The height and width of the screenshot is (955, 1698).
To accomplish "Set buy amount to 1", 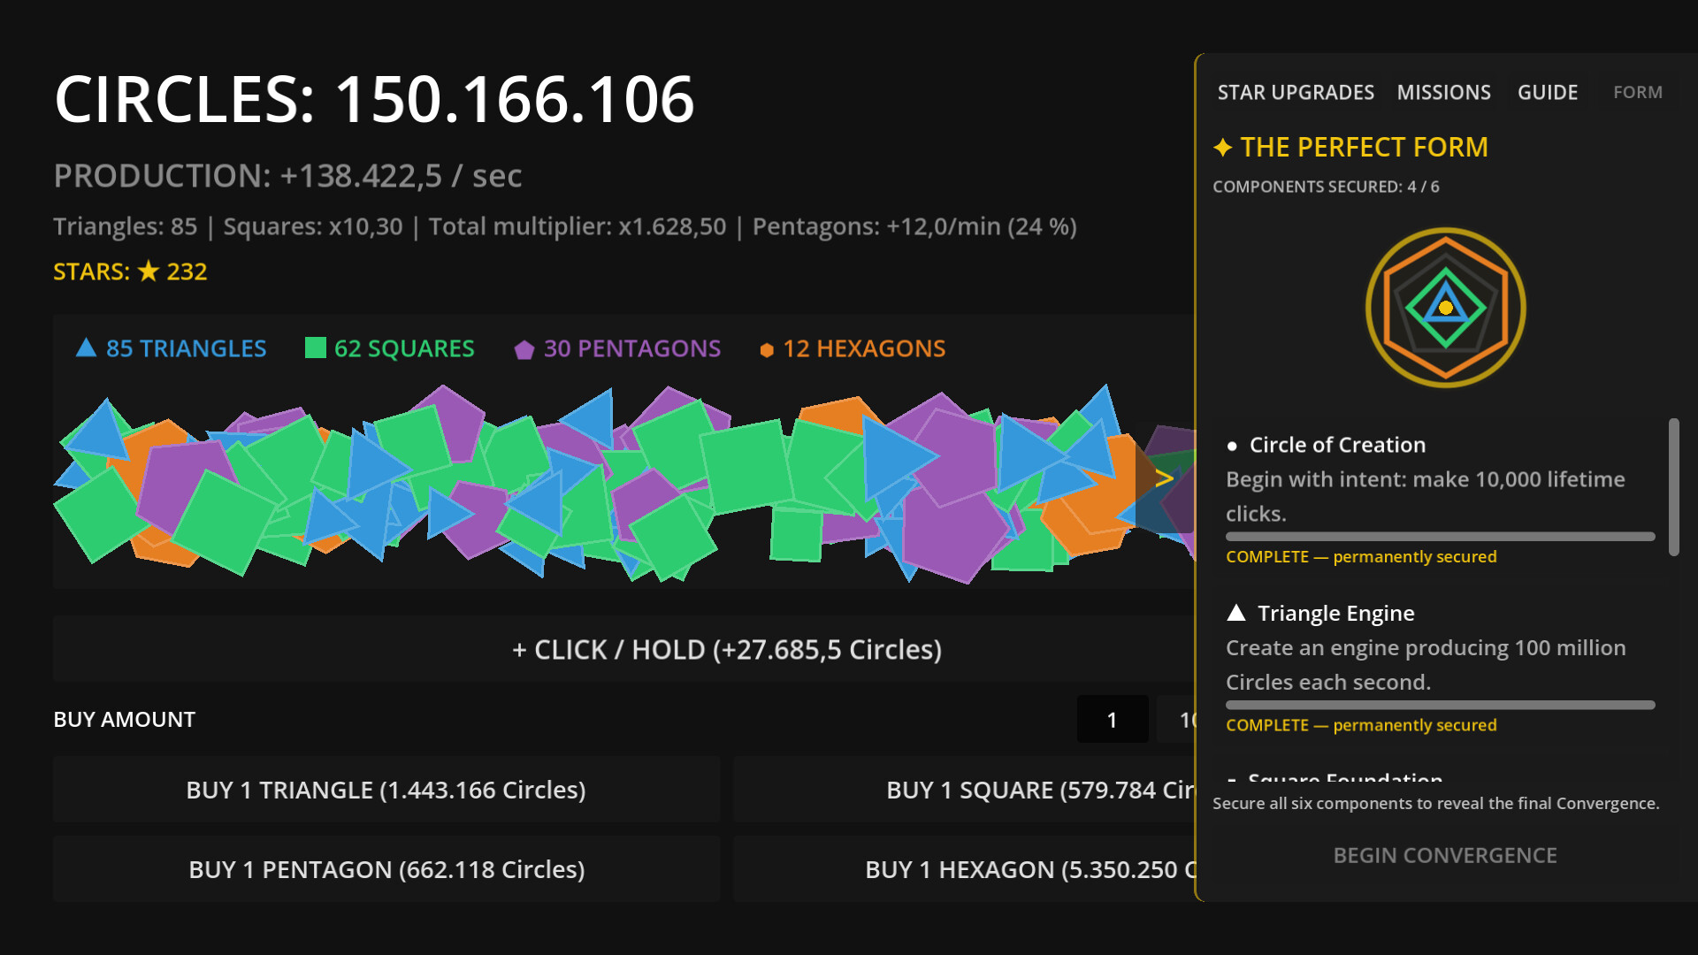I will (1112, 720).
